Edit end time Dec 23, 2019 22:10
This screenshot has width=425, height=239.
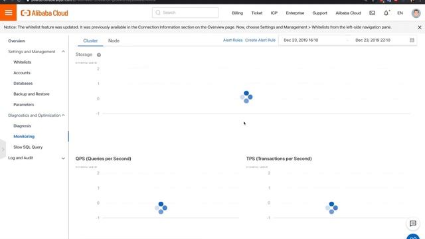click(x=373, y=40)
